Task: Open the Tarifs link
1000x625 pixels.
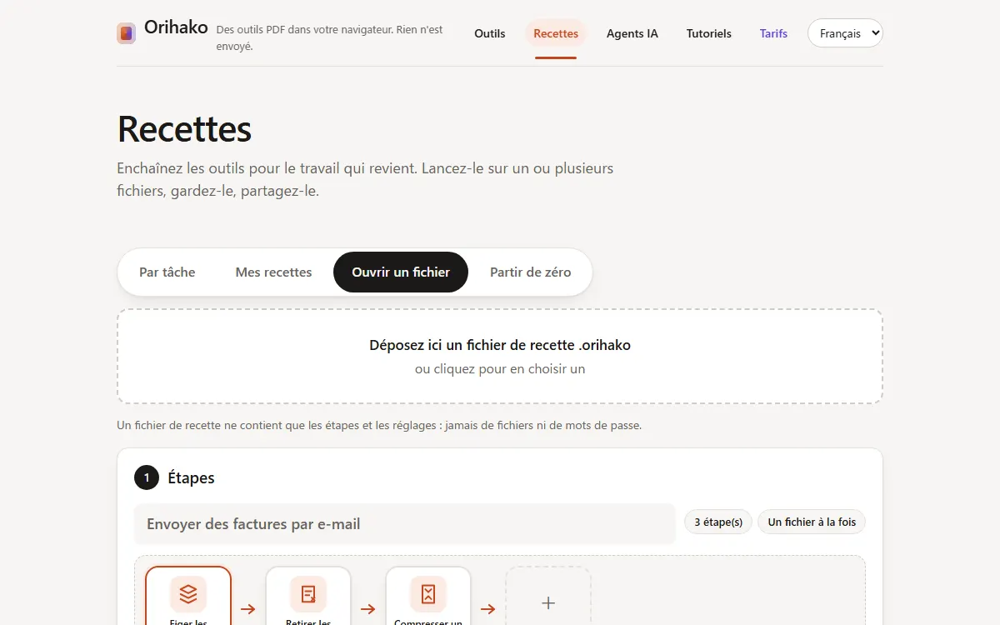Action: click(773, 33)
